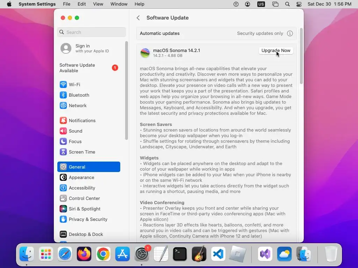Click the Widgets heading text
Viewport: 358px width, 268px height.
click(x=149, y=158)
